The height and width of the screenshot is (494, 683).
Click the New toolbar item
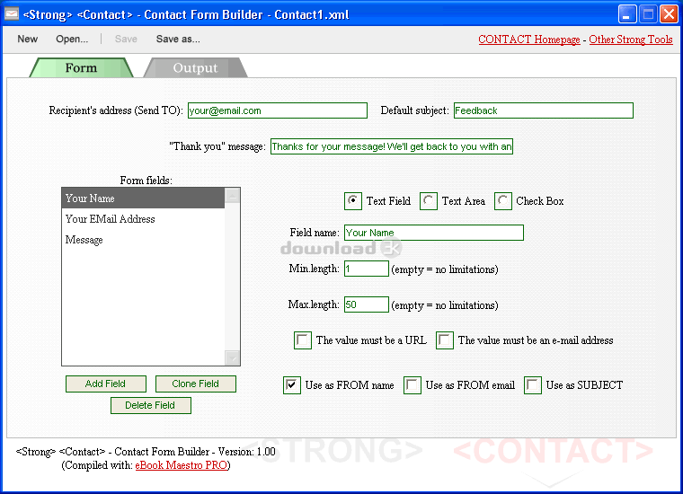pos(28,40)
